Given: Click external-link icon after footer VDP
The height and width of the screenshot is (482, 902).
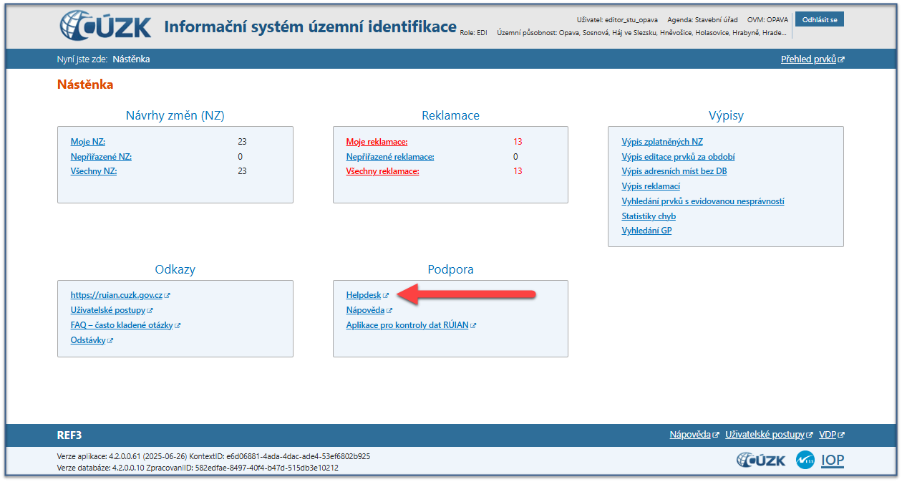Looking at the screenshot, I should tap(841, 435).
